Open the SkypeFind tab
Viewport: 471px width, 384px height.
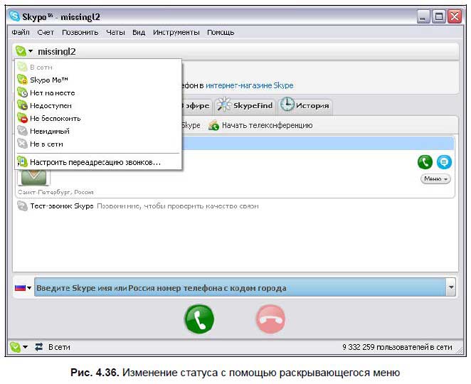tap(246, 105)
